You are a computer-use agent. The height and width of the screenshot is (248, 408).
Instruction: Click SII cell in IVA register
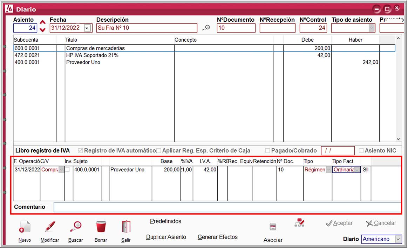tap(366, 170)
